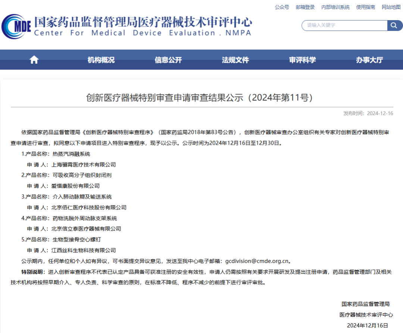The image size is (403, 333).
Task: Click the home icon in navigation bar
Action: point(34,60)
